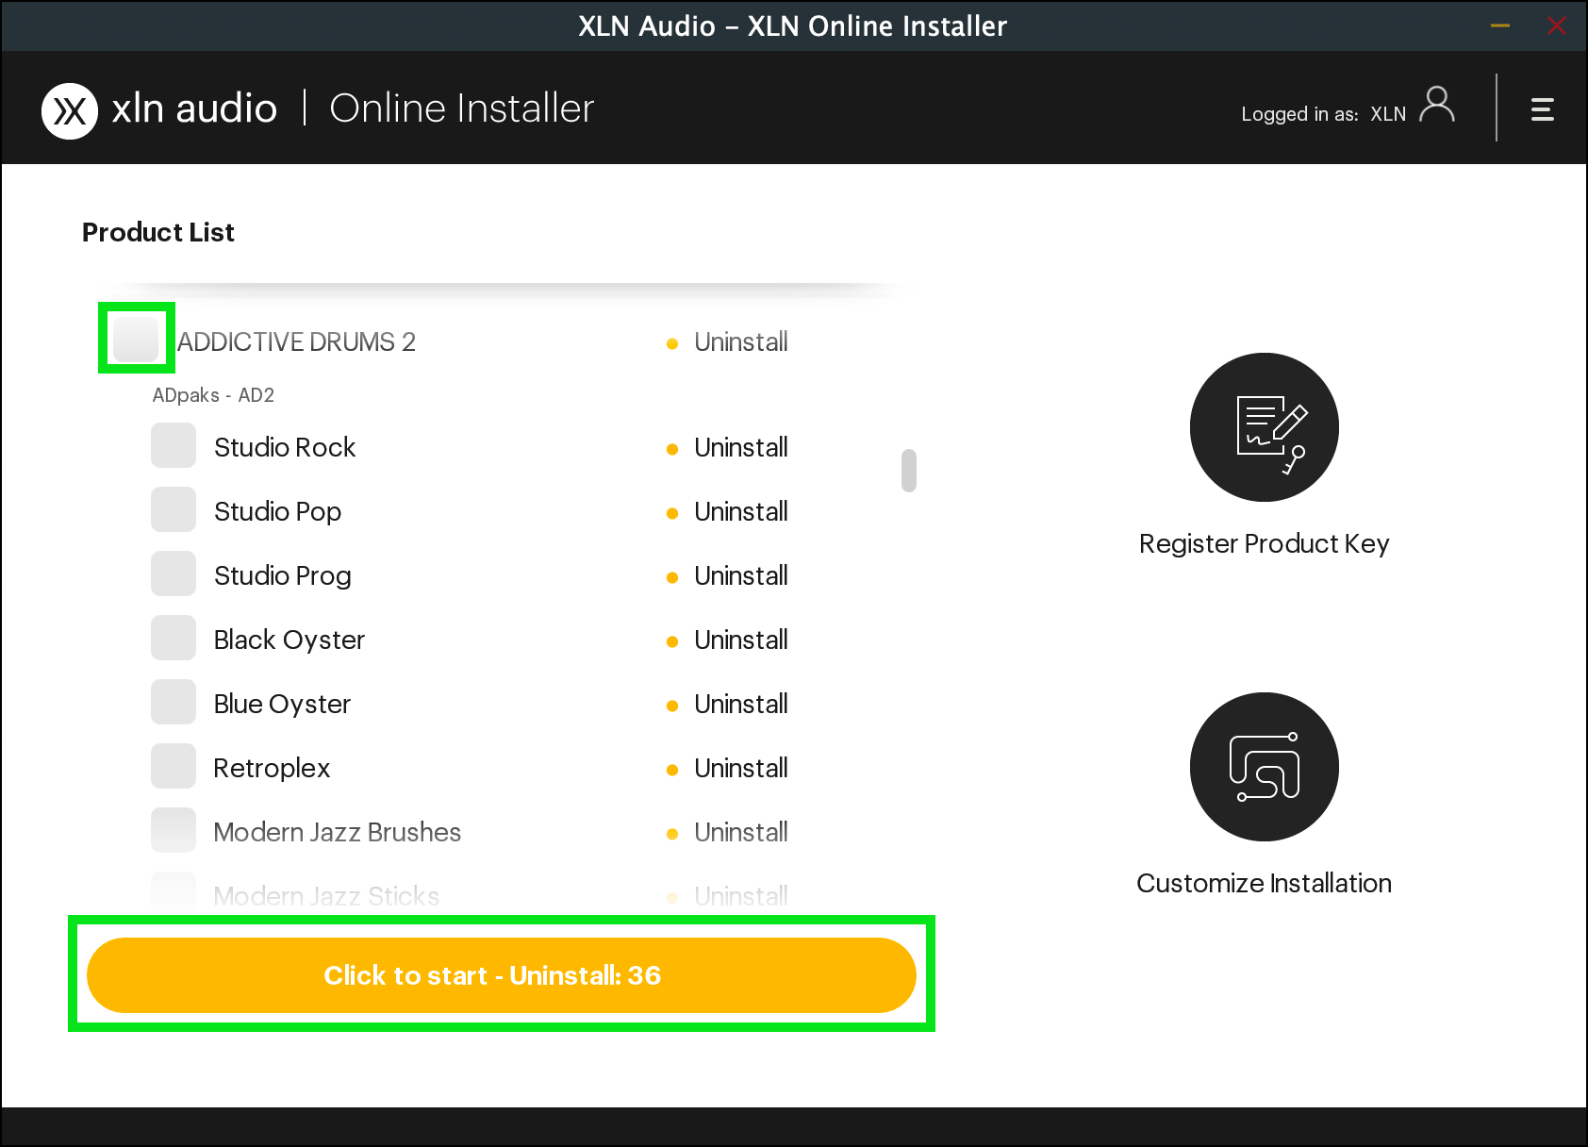Click the Online Installer header title
The image size is (1588, 1147).
click(x=462, y=108)
